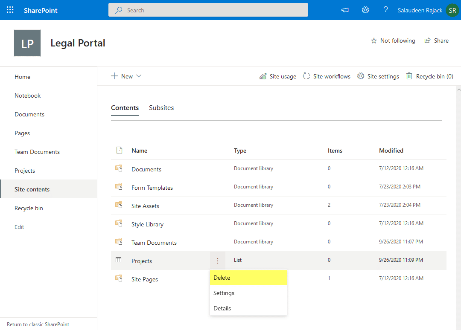Open the SR account avatar
This screenshot has width=461, height=330.
pos(452,10)
